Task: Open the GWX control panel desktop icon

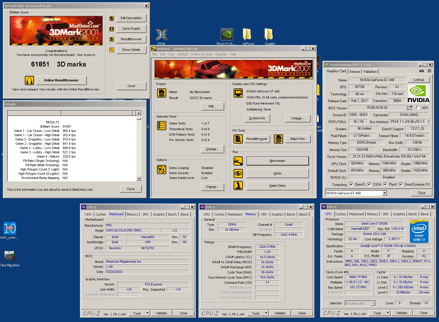Action: click(x=10, y=230)
